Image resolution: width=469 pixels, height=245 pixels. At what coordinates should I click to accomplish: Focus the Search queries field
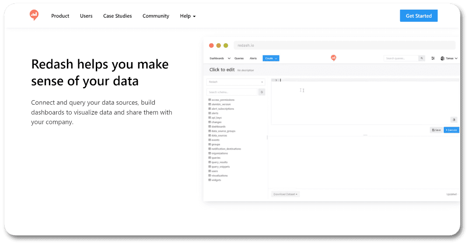tap(401, 58)
